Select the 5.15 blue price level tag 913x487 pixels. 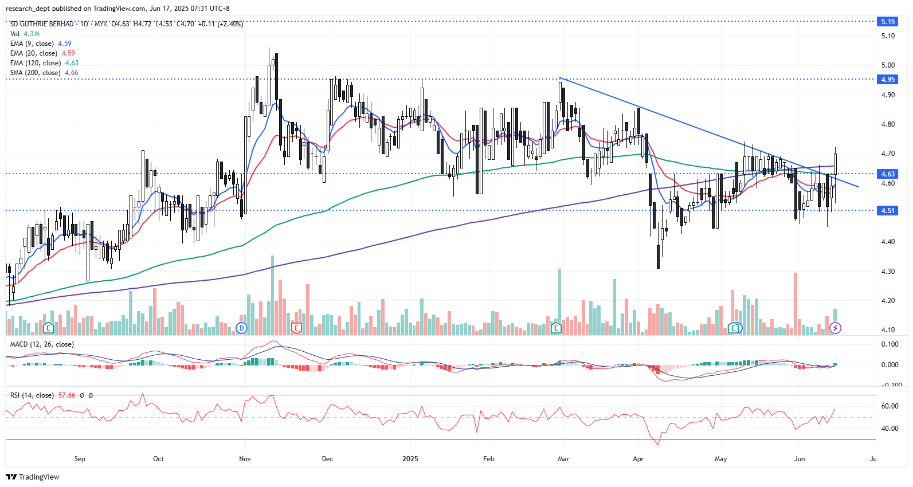[x=888, y=22]
